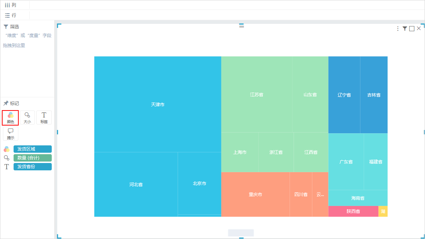
Task: Click the 提示 tooltip mark button
Action: (11, 134)
